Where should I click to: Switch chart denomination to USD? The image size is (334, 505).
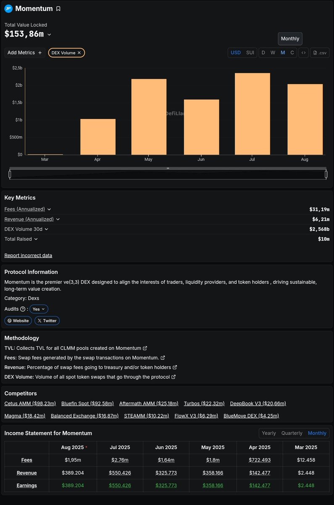[x=236, y=53]
